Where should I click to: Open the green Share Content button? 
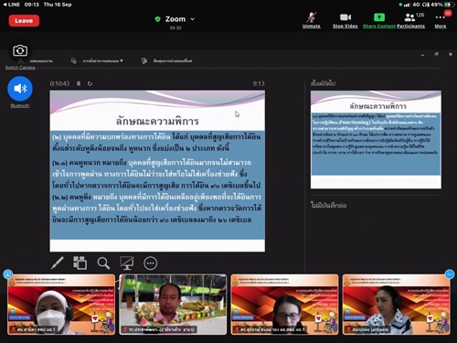point(379,20)
